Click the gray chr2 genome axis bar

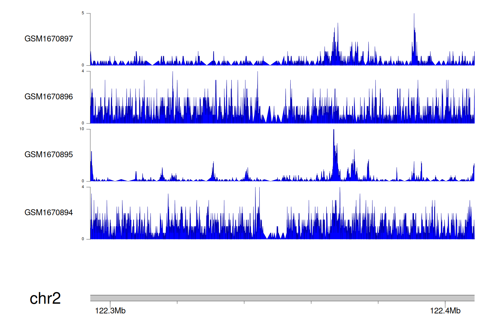click(282, 298)
